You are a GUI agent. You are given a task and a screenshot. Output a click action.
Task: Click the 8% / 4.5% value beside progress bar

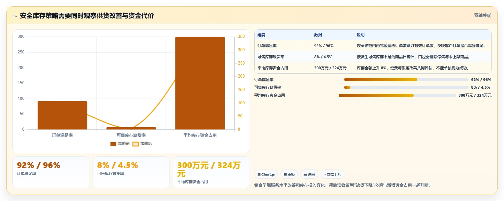coord(481,87)
